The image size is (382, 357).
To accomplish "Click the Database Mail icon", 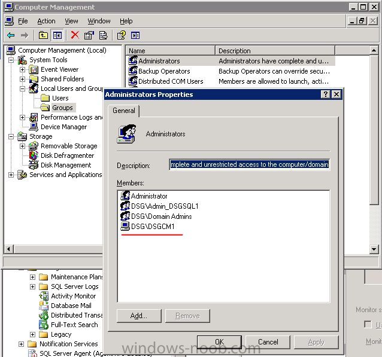I will [44, 306].
